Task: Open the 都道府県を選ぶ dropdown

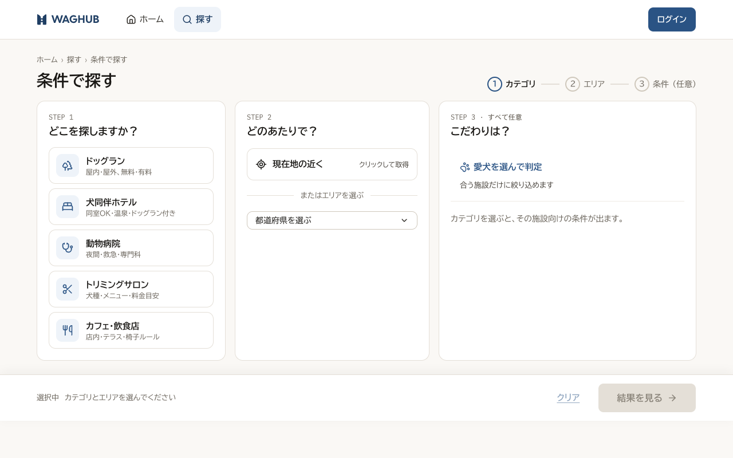Action: pos(332,220)
